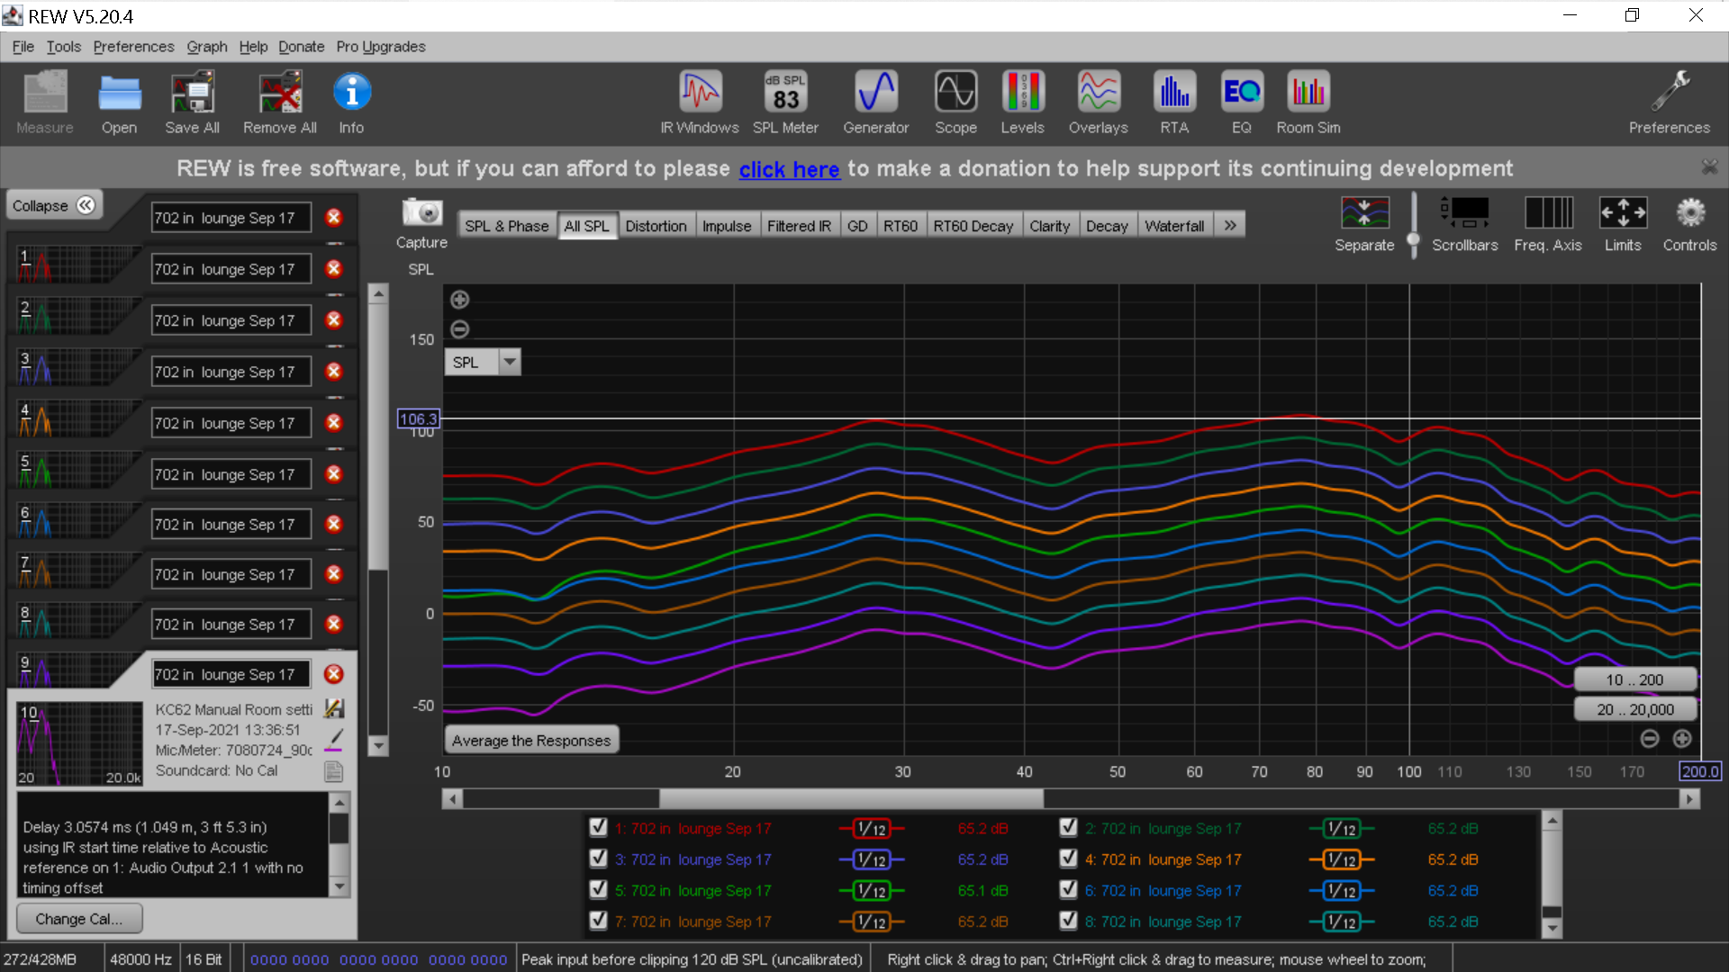The height and width of the screenshot is (972, 1729).
Task: Open the SPL Meter
Action: tap(785, 102)
